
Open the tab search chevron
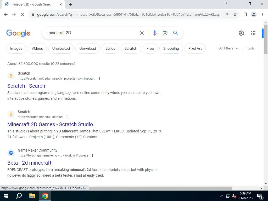click(226, 4)
